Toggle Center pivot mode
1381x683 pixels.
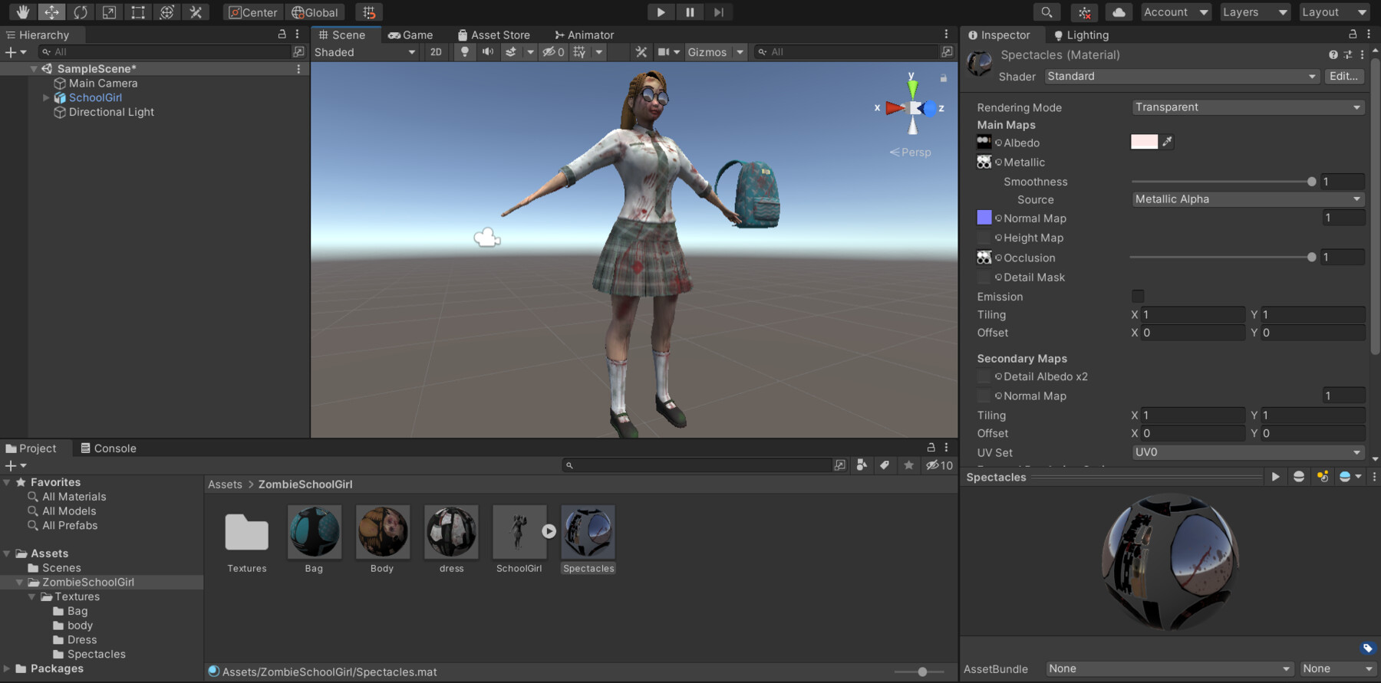(x=253, y=12)
